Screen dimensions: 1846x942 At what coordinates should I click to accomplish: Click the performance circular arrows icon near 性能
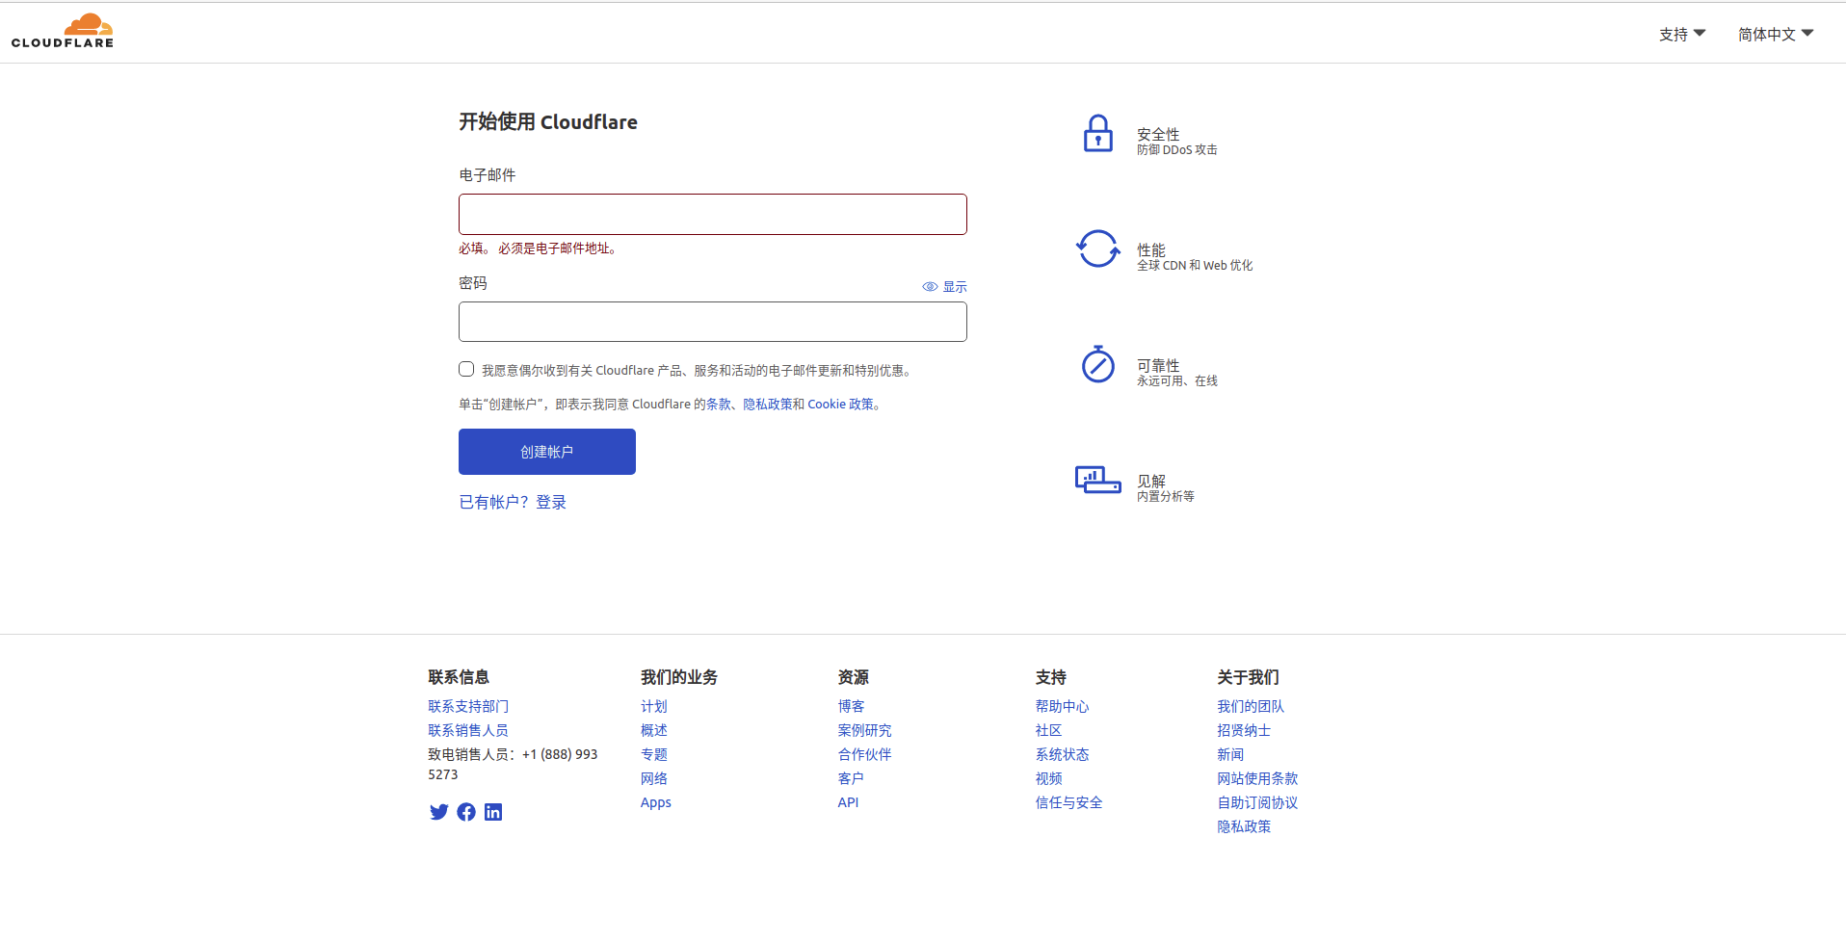point(1097,249)
